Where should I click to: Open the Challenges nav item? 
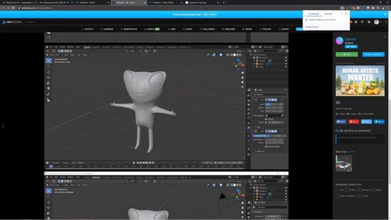(207, 29)
